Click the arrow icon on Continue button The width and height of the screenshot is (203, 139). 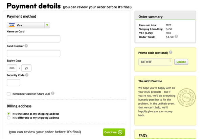[x=120, y=132]
